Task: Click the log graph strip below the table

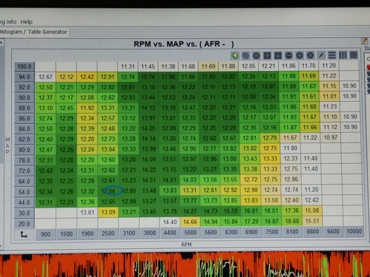Action: [185, 264]
